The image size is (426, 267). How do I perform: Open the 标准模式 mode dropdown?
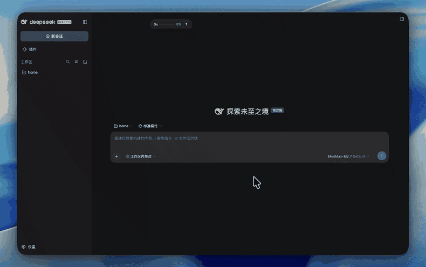150,126
